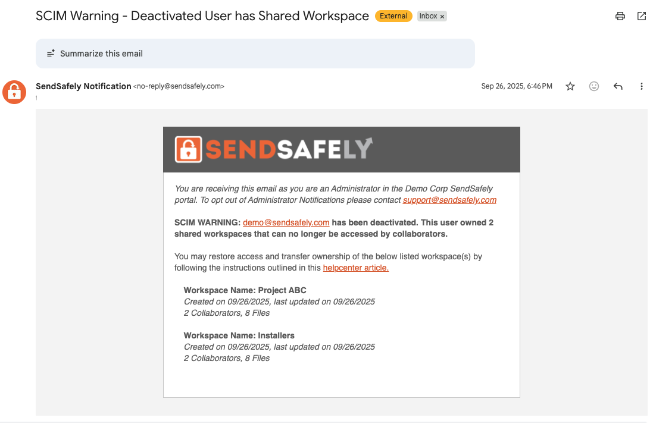Print this email with printer icon
Image resolution: width=653 pixels, height=427 pixels.
(620, 16)
